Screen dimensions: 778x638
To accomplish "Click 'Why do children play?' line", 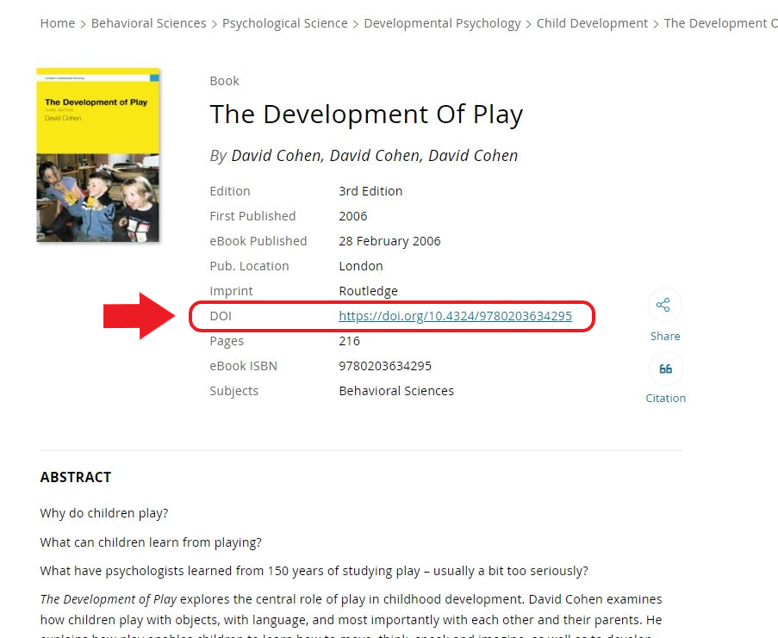I will (104, 513).
